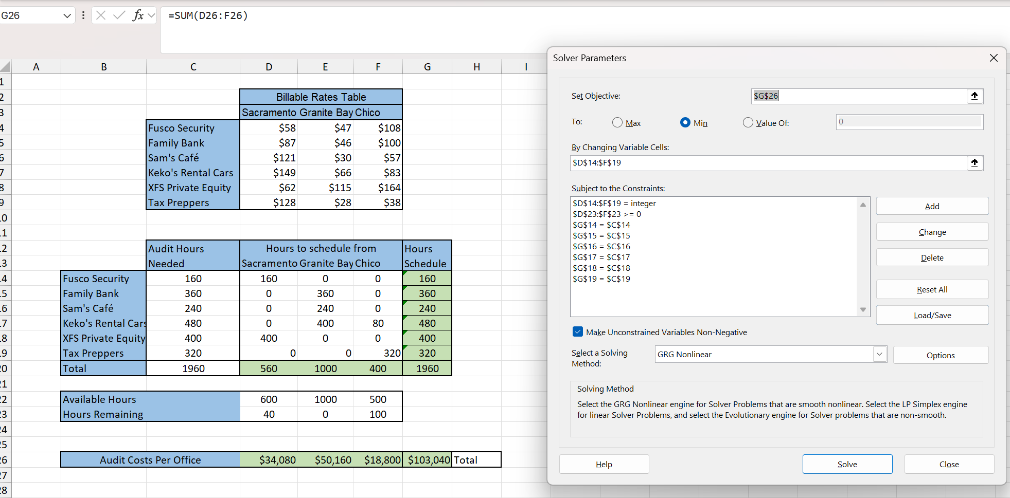Select the Max radio button
Viewport: 1010px width, 498px height.
(x=617, y=122)
